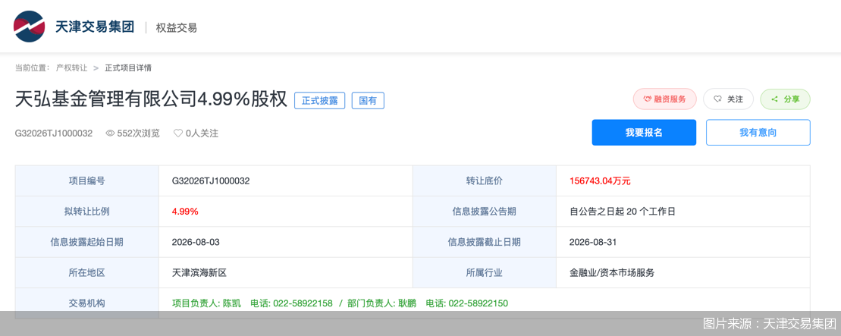Follow this project via 关注 button
This screenshot has width=841, height=336.
728,99
